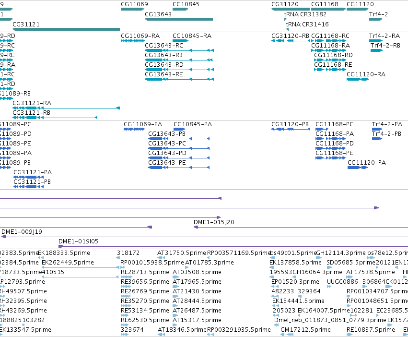Click BAC clone DME1-015J20 label

pyautogui.click(x=214, y=222)
